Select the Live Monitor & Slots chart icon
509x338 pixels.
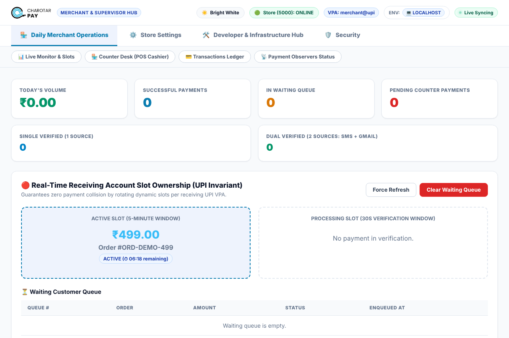pos(21,57)
